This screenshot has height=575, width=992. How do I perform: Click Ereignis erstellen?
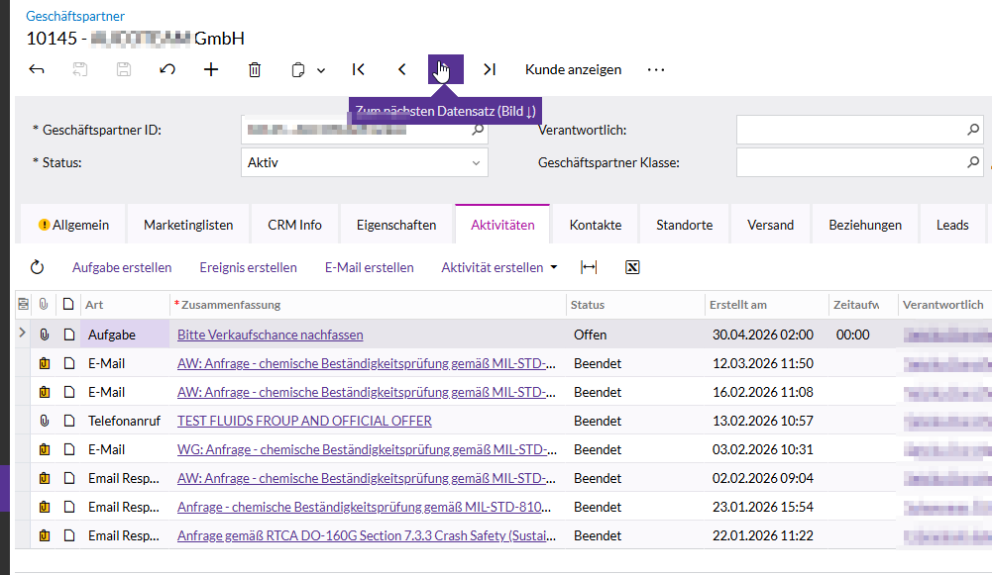click(248, 267)
